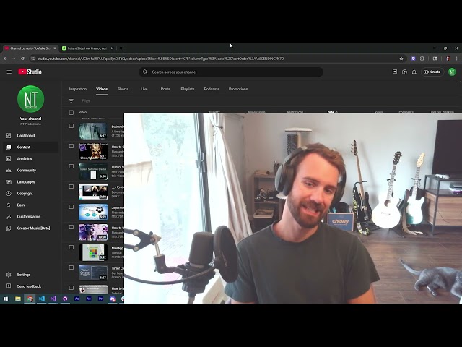Click the browser reload button
Image resolution: width=462 pixels, height=347 pixels.
point(22,59)
